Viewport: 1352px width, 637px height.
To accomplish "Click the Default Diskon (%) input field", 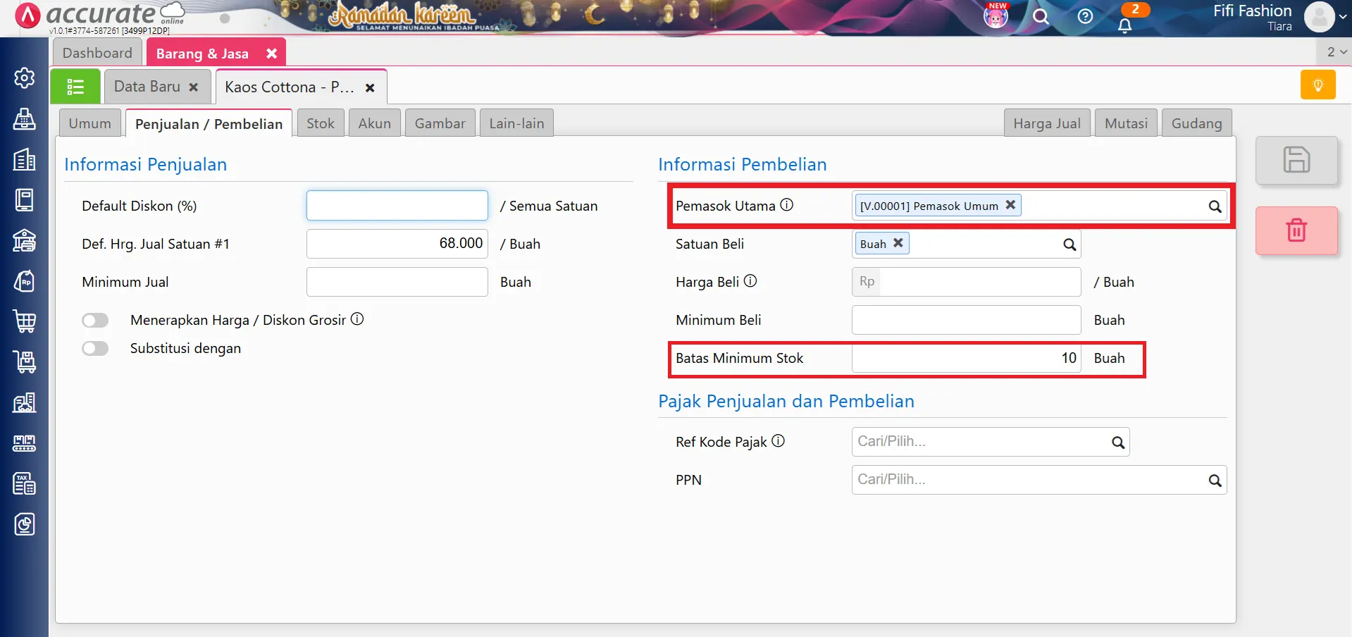I will pos(397,206).
